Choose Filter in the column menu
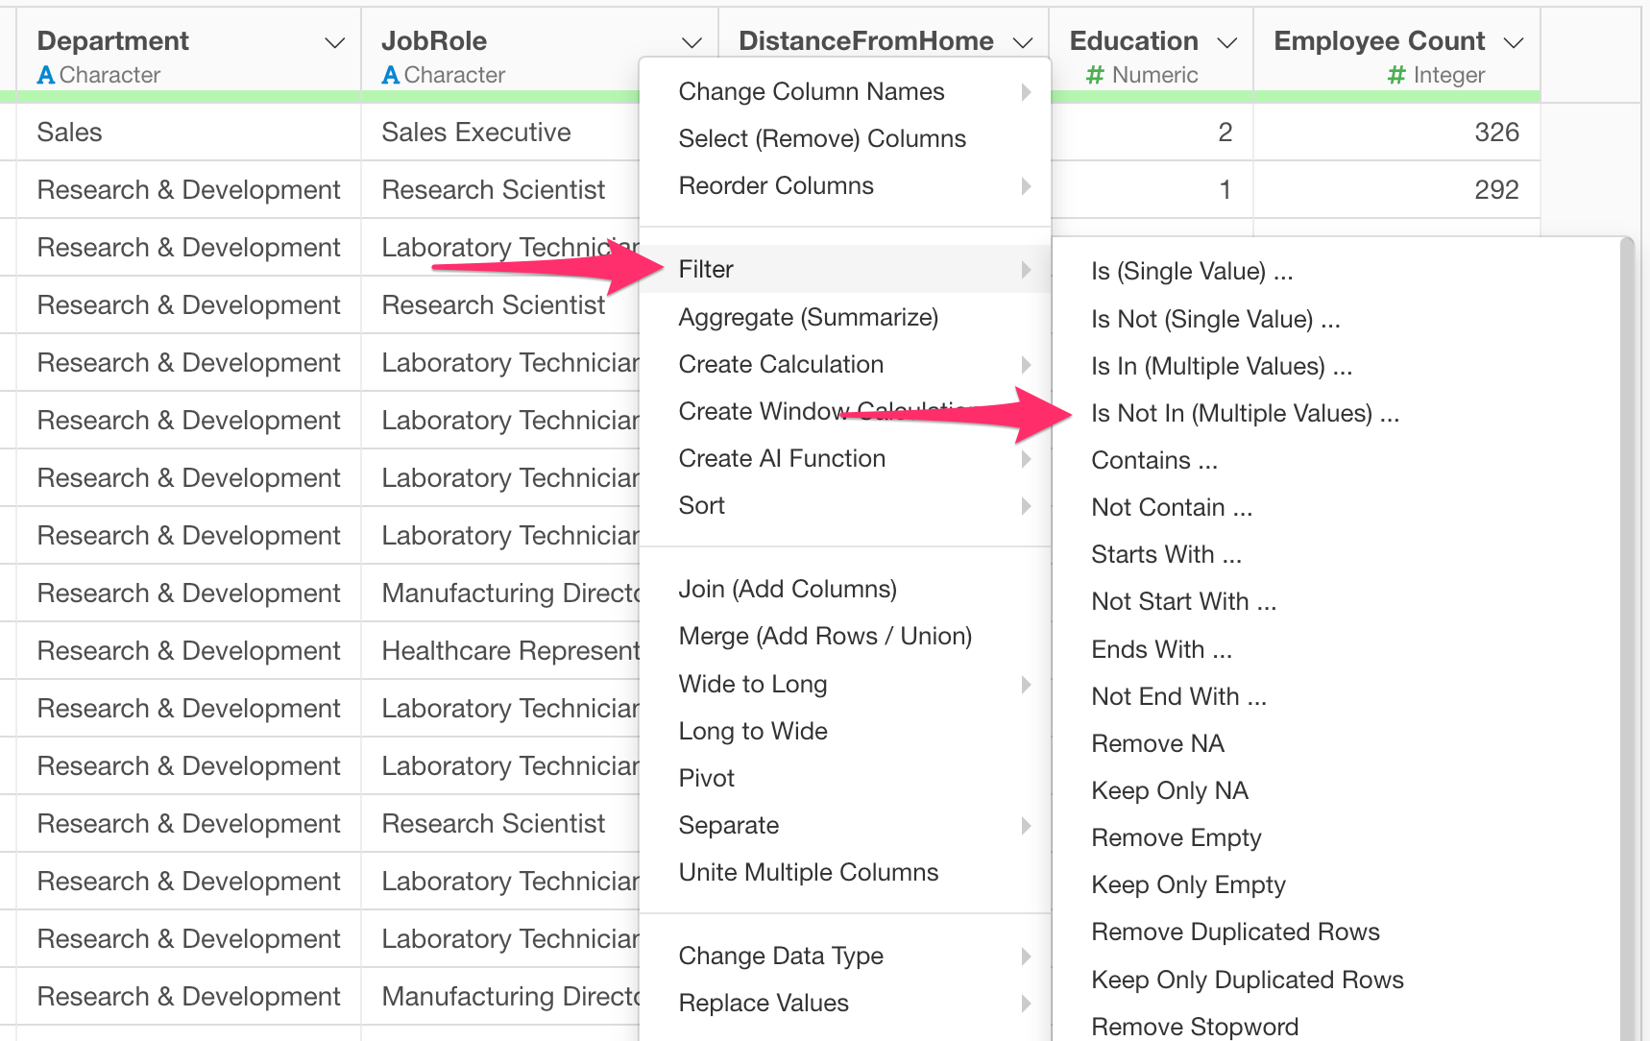1650x1041 pixels. click(706, 270)
